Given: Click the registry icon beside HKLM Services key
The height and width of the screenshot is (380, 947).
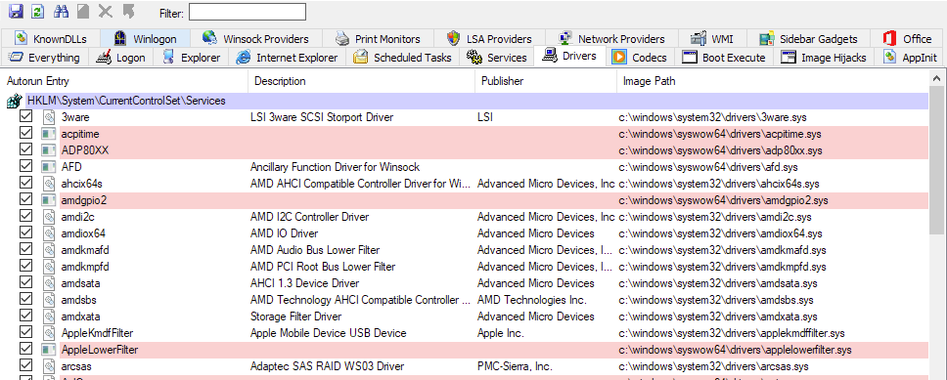Looking at the screenshot, I should [15, 101].
